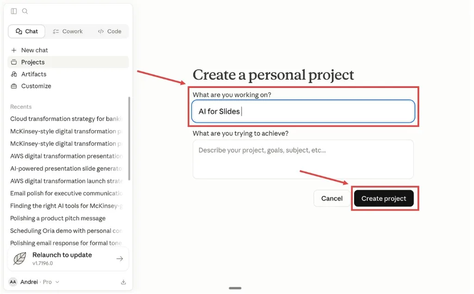474x294 pixels.
Task: Open Customize in the sidebar
Action: [68, 86]
